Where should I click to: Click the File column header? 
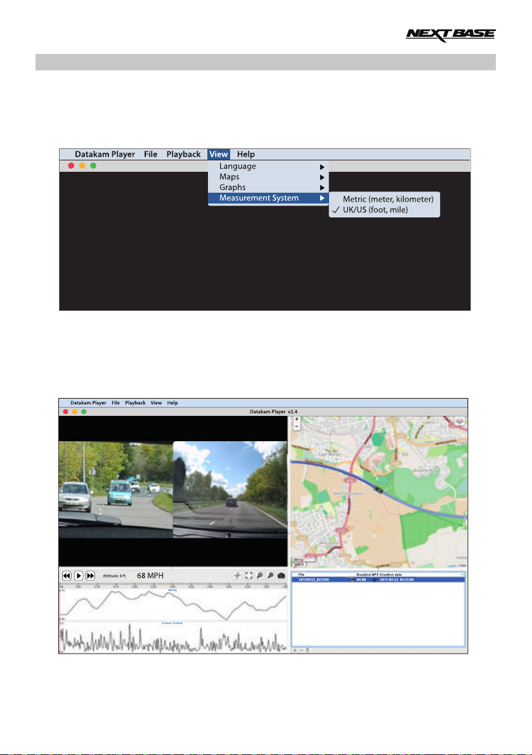[301, 574]
